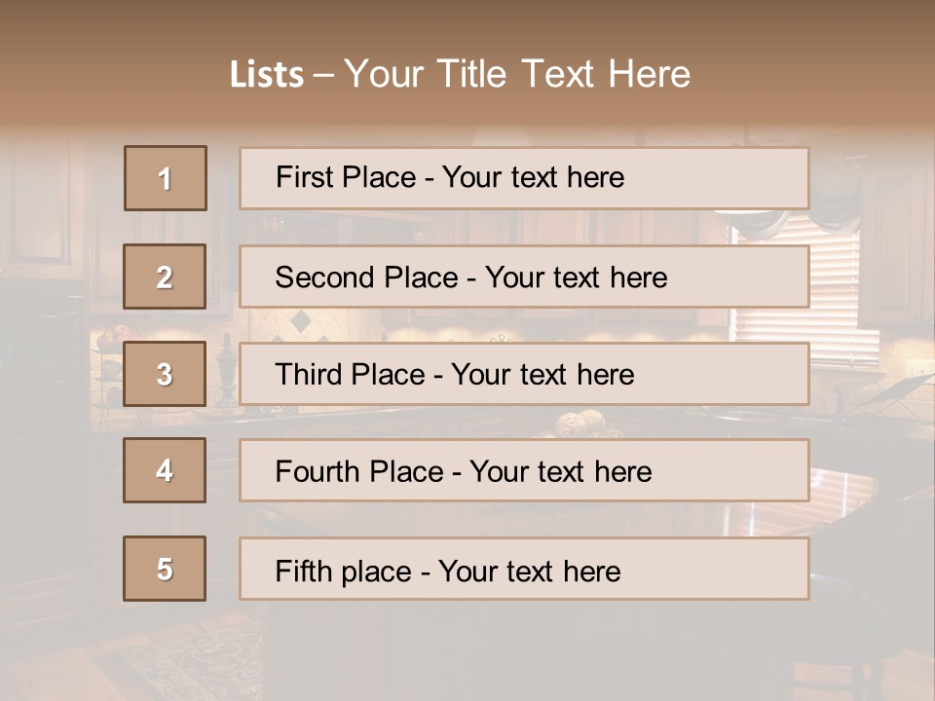Screen dimensions: 935x701
Task: Select the Fifth place text box
Action: (524, 569)
